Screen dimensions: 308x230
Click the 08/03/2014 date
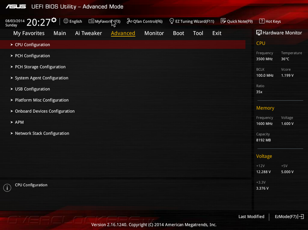tap(15, 21)
